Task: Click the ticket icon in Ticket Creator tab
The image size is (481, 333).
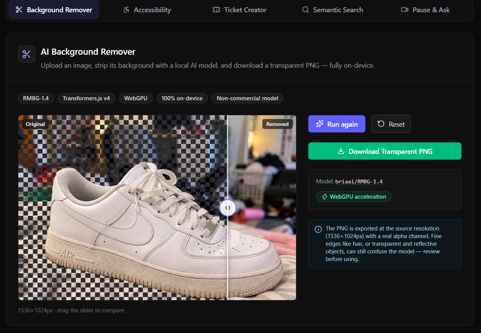Action: (216, 10)
